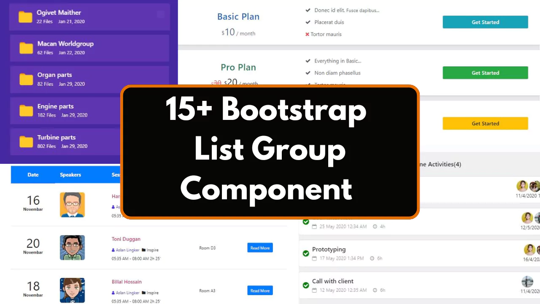Click the Speakers column header
Viewport: 540px width, 304px height.
click(70, 175)
